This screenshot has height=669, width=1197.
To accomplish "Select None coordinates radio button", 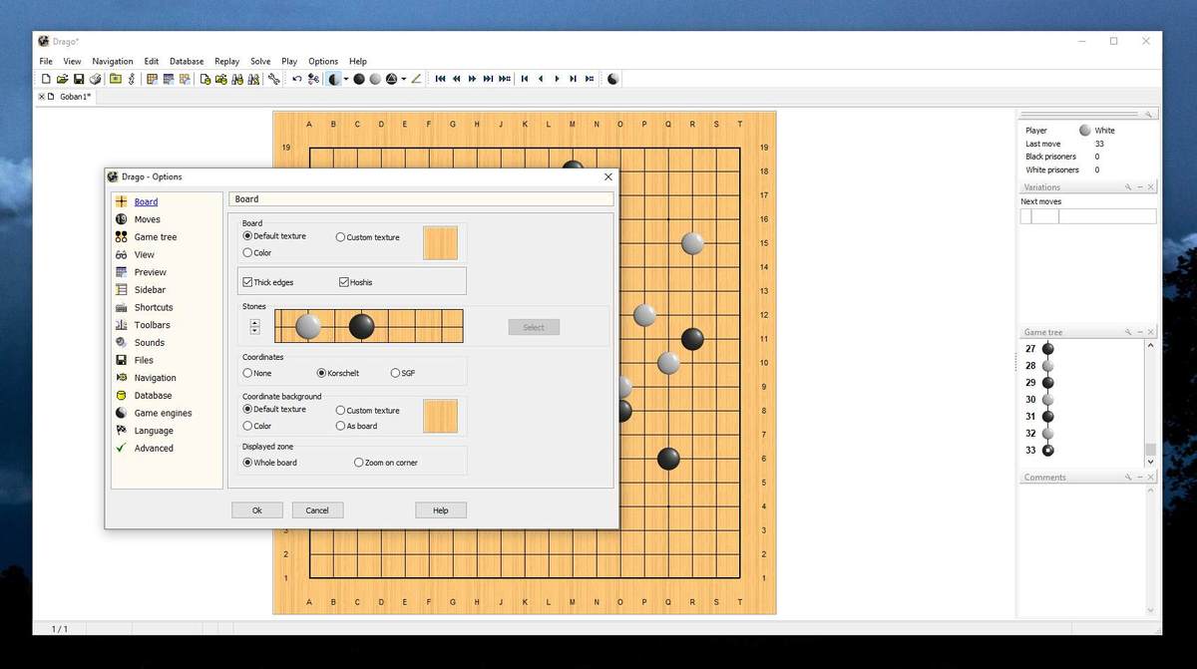I will [247, 373].
